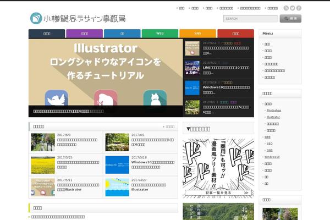
Task: Open the Photoshop category link in sidebar
Action: pos(273,111)
